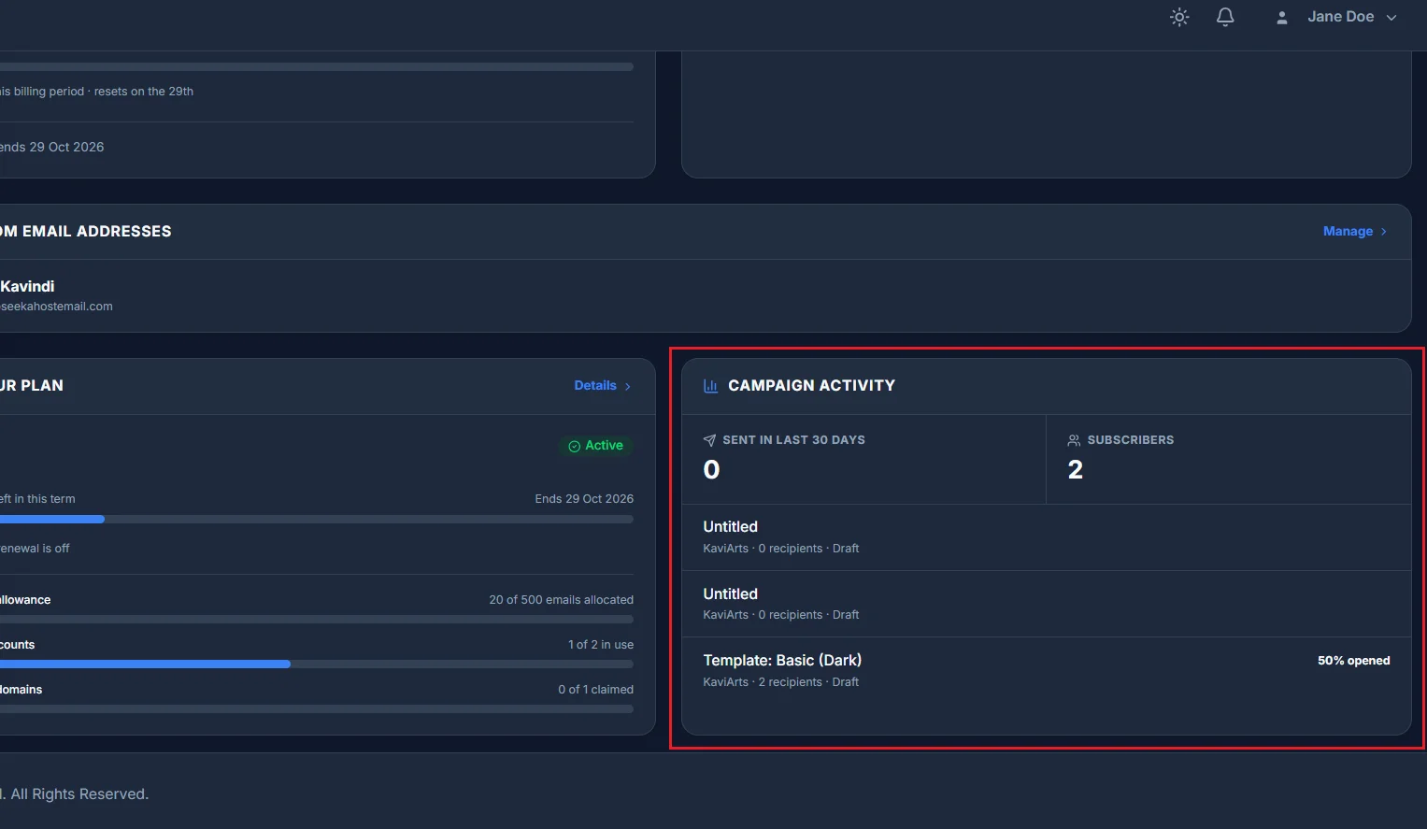Open the notifications bell

tap(1225, 17)
